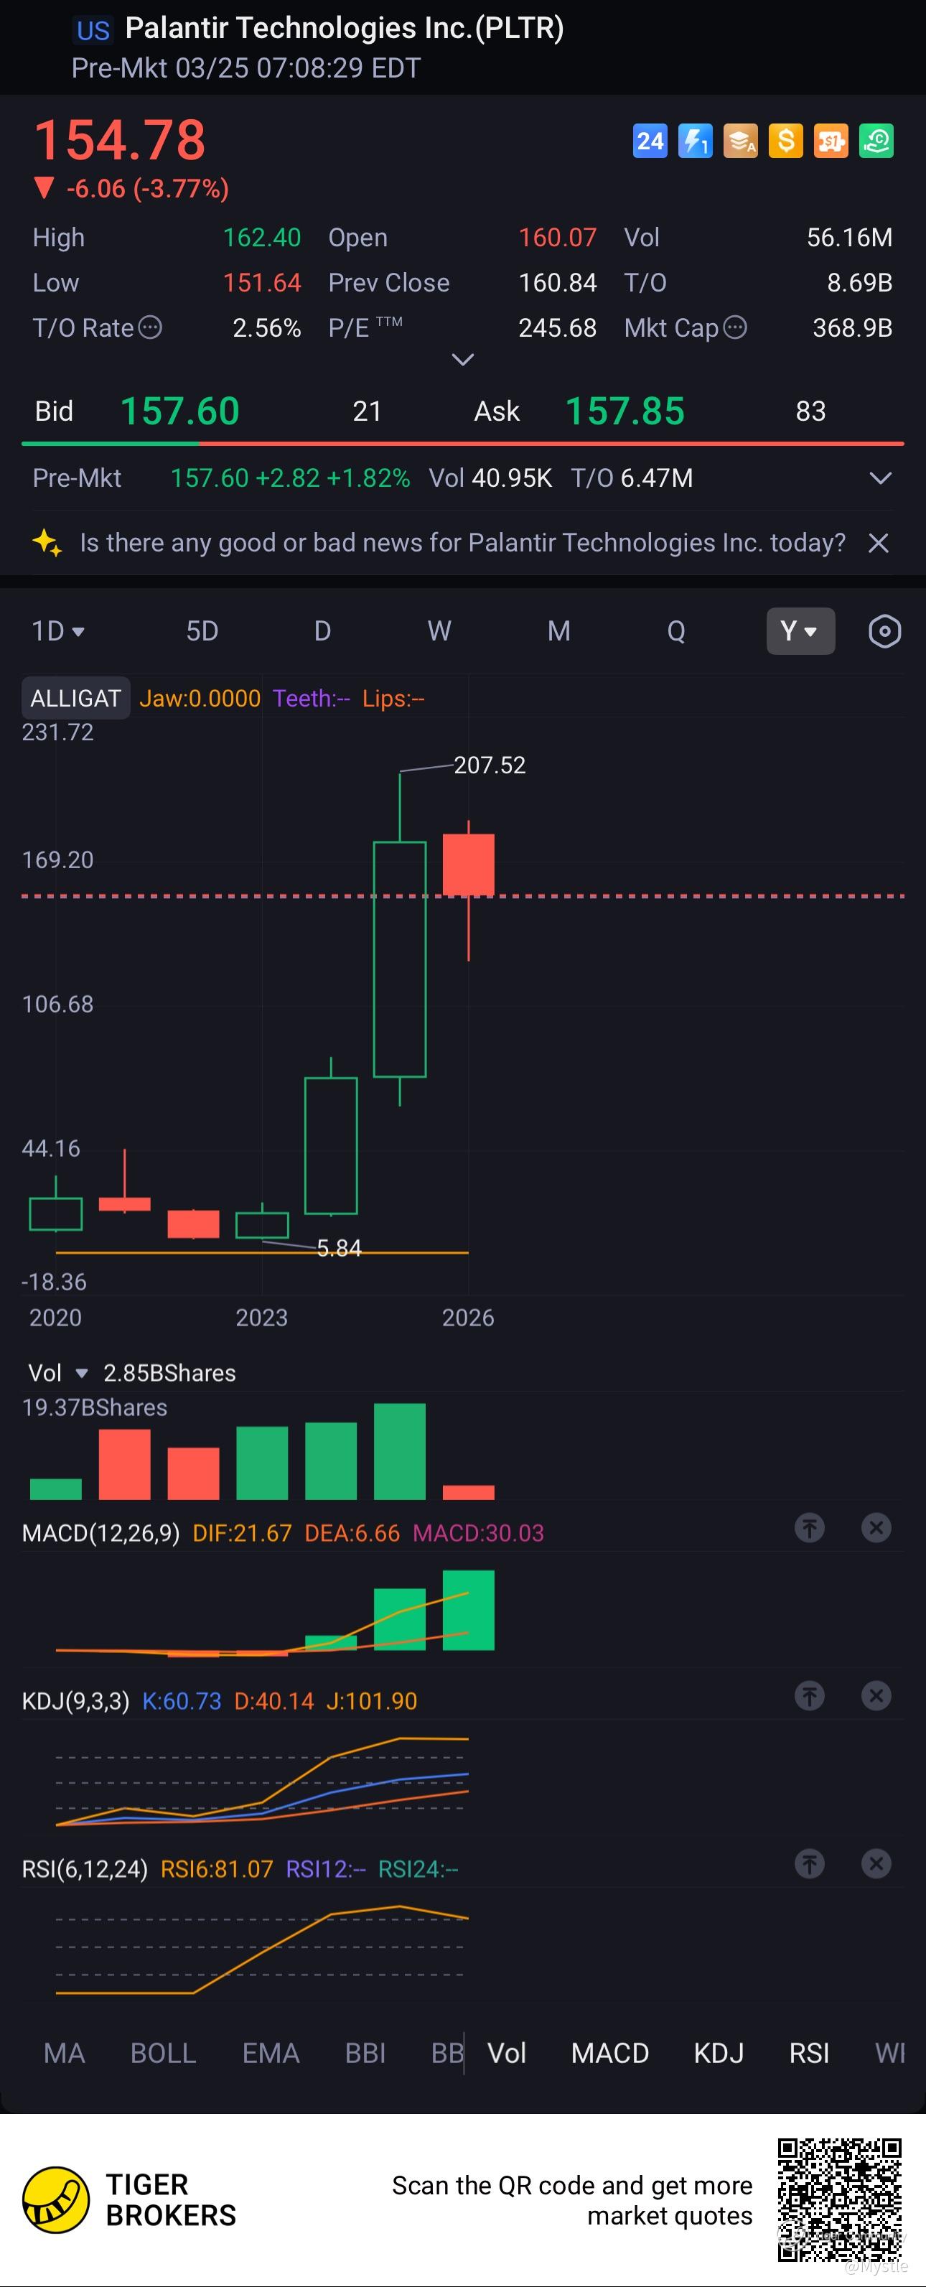Screen dimensions: 926x2287
Task: Open chart settings hexagon icon
Action: [884, 631]
